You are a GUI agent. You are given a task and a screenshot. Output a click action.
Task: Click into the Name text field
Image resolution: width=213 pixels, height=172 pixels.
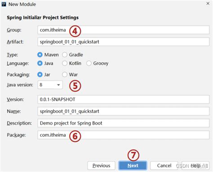click(124, 111)
